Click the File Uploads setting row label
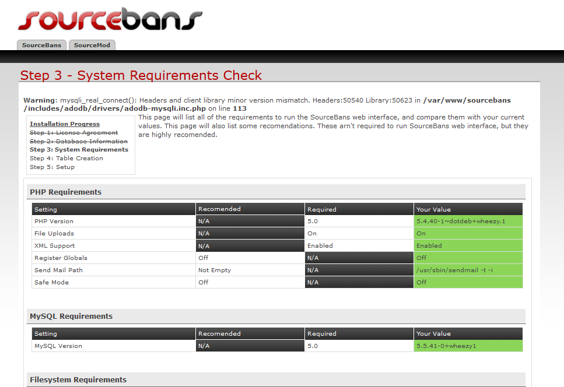 tap(54, 234)
